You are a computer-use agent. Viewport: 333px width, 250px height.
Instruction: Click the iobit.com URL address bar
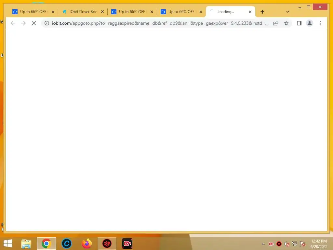click(x=160, y=23)
